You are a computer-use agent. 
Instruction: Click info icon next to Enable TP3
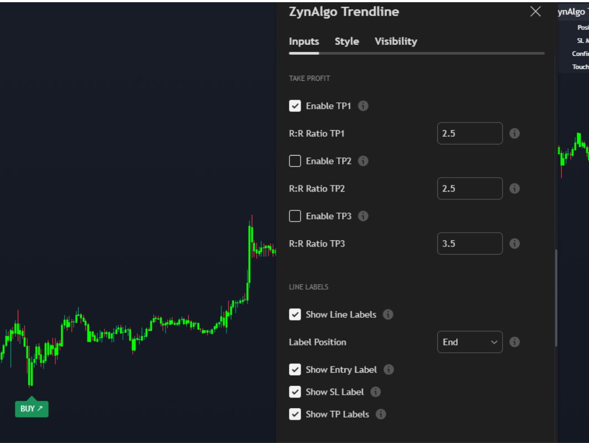click(364, 216)
